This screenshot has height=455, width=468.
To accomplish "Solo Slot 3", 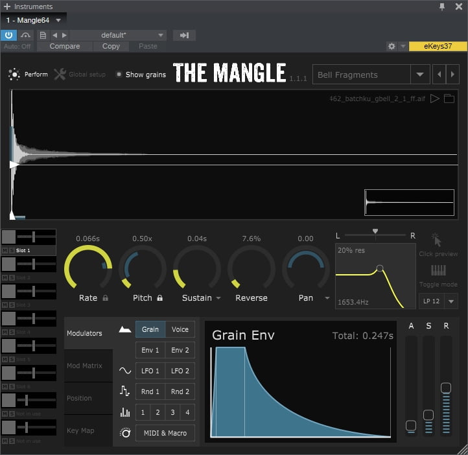I will click(x=12, y=305).
